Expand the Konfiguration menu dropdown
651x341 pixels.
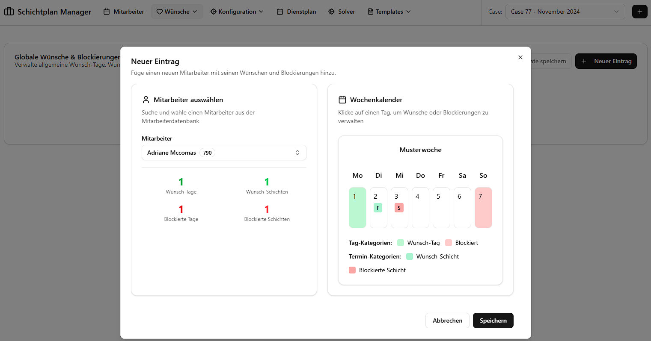237,12
